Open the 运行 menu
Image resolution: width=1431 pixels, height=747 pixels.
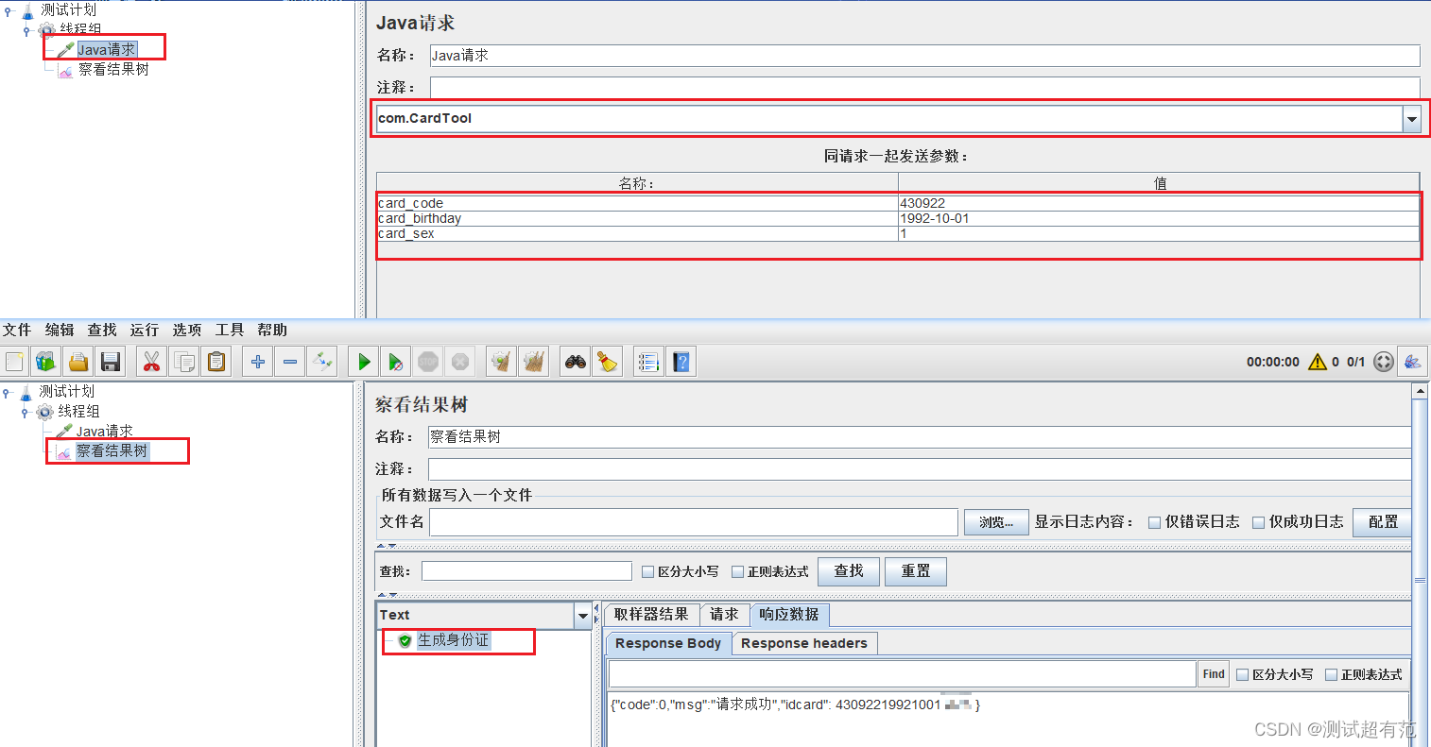(x=143, y=330)
